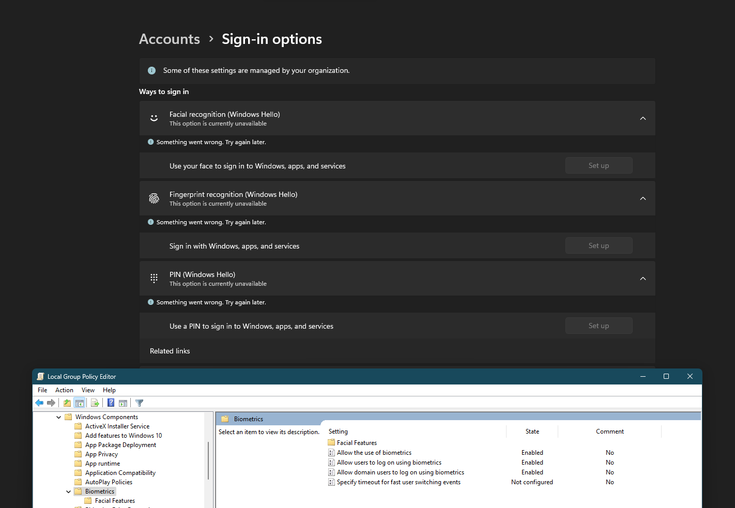Screen dimensions: 735x508
Task: Click the Facial Features folder icon in settings list
Action: 332,443
